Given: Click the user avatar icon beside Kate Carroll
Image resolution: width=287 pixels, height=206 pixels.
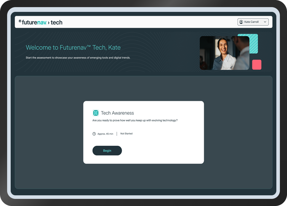Looking at the screenshot, I should pos(241,22).
